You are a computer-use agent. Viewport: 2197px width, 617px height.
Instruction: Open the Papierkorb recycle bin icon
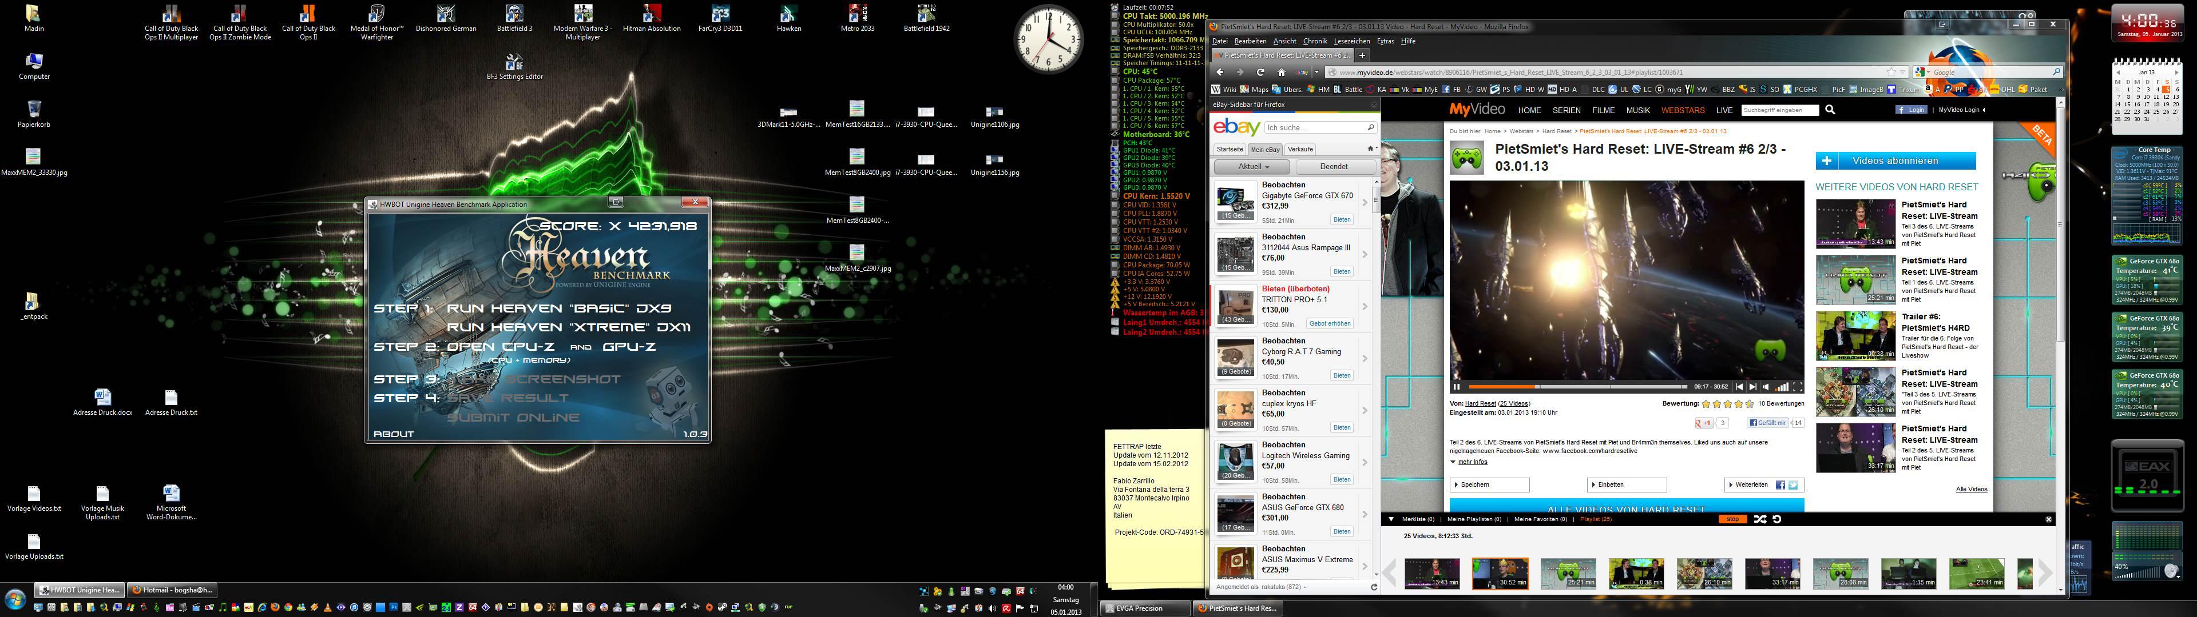(x=34, y=114)
